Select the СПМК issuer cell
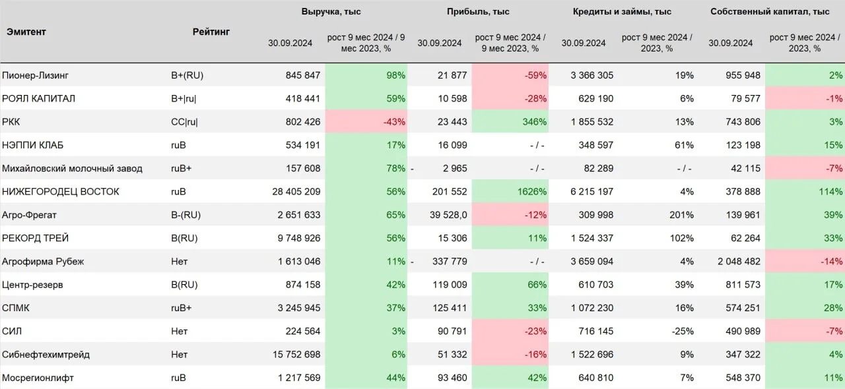 click(x=16, y=308)
